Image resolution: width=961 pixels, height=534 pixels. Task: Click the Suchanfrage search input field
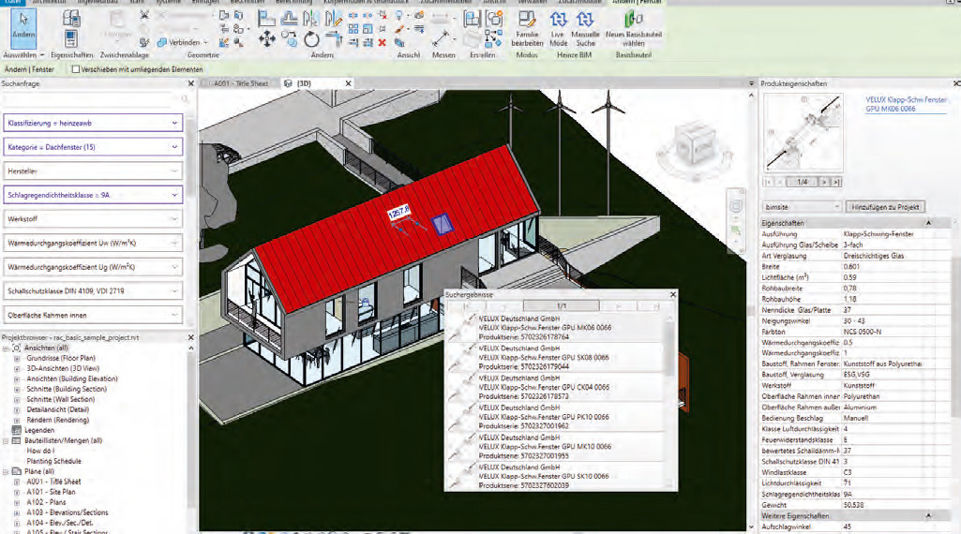[x=91, y=98]
